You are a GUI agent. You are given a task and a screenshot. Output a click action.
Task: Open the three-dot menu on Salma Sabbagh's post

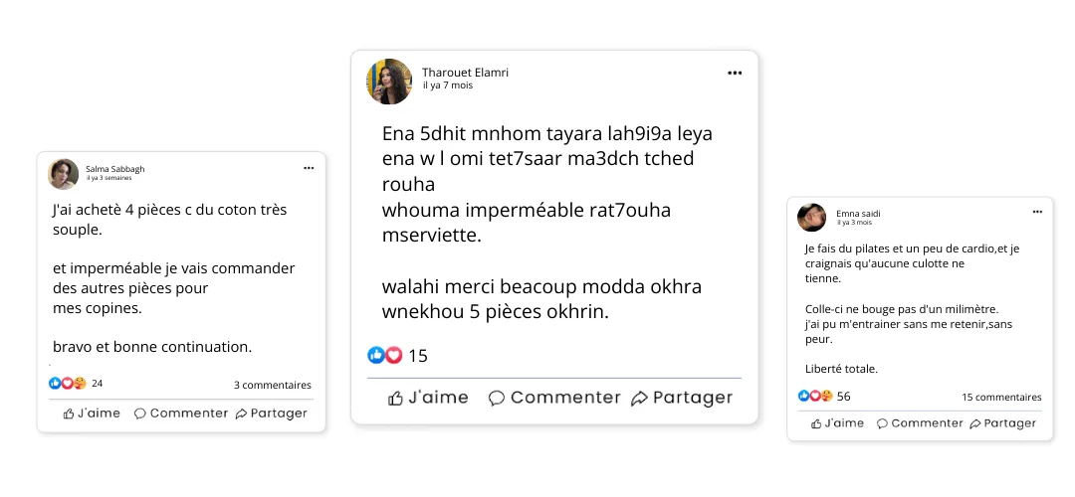coord(309,169)
